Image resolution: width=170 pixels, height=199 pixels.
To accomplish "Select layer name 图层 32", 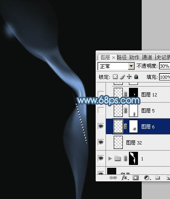I will pyautogui.click(x=134, y=143).
